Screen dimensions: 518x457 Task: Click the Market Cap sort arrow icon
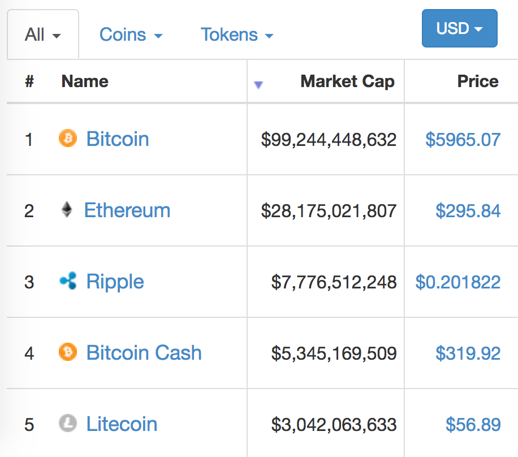tap(258, 85)
